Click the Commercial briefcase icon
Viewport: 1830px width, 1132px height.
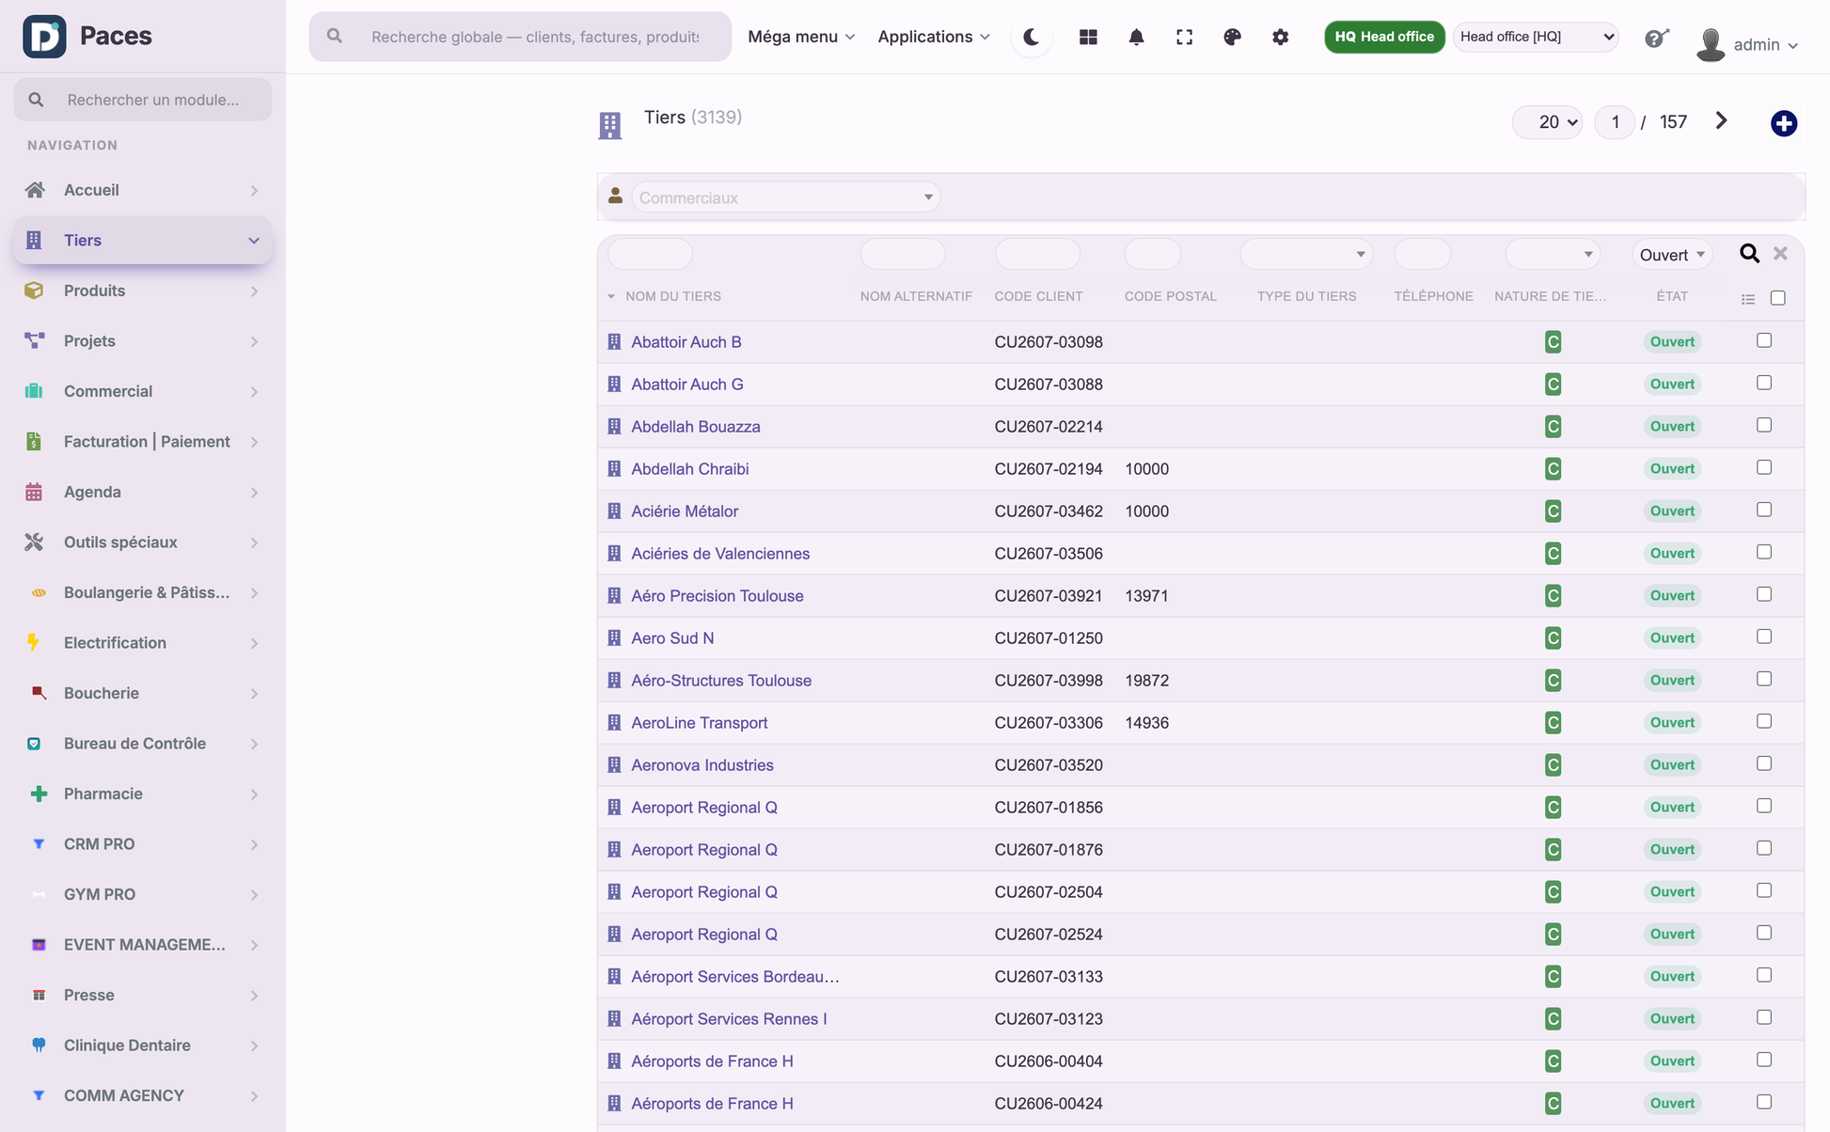coord(34,391)
